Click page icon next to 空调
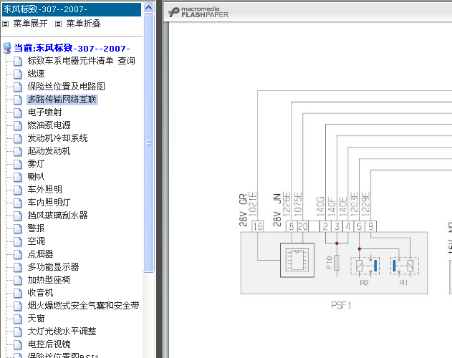 point(18,241)
